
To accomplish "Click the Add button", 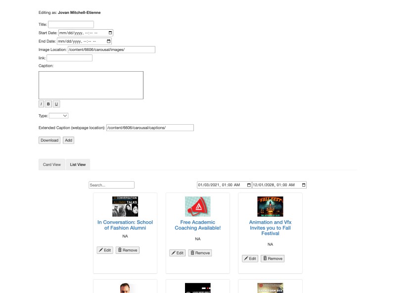I will tap(69, 140).
